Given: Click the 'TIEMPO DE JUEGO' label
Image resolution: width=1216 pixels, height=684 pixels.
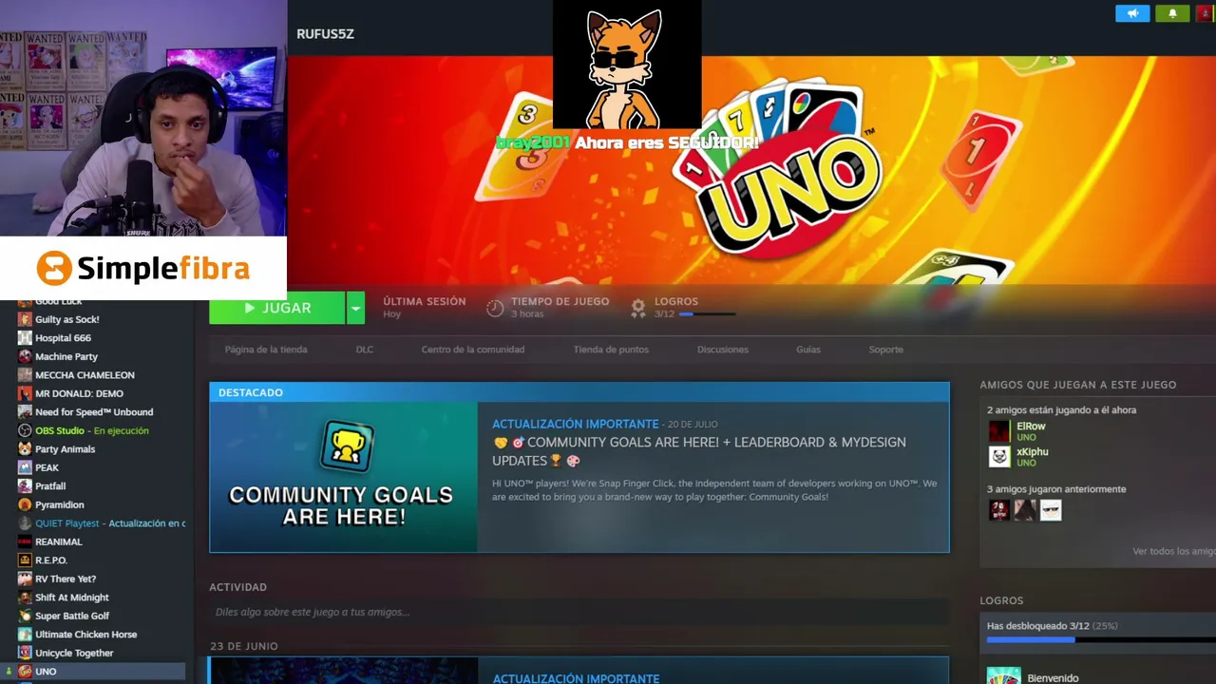Looking at the screenshot, I should click(560, 301).
